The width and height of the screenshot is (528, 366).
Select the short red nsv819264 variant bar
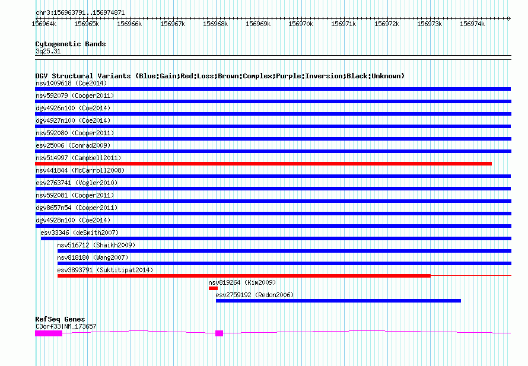[213, 288]
